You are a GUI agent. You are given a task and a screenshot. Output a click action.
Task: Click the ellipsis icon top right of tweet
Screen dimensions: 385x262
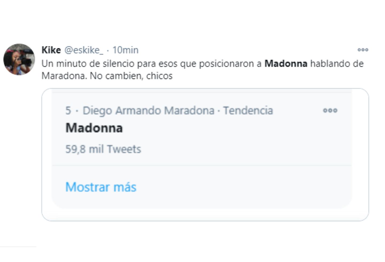point(363,50)
